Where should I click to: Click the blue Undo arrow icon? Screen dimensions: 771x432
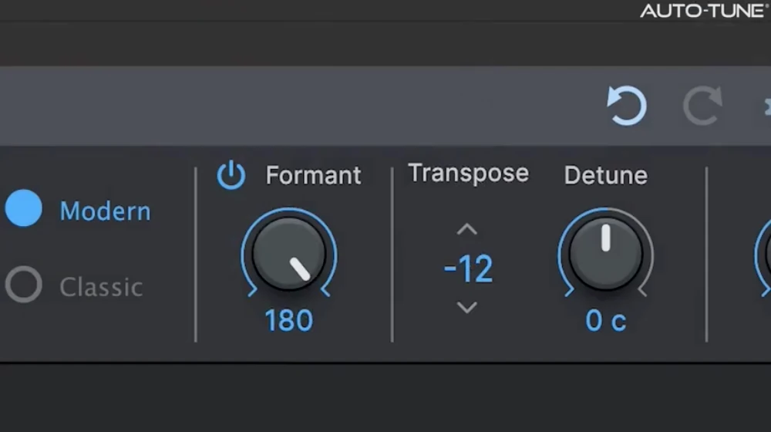click(x=626, y=105)
